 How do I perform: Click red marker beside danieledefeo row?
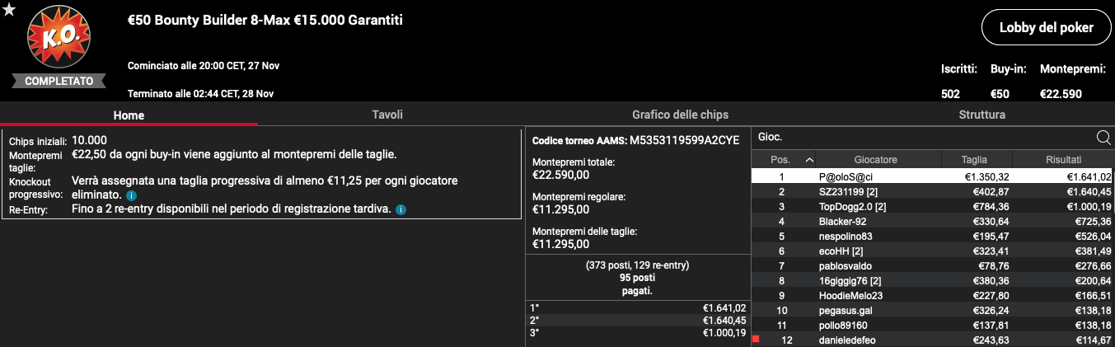pyautogui.click(x=755, y=339)
